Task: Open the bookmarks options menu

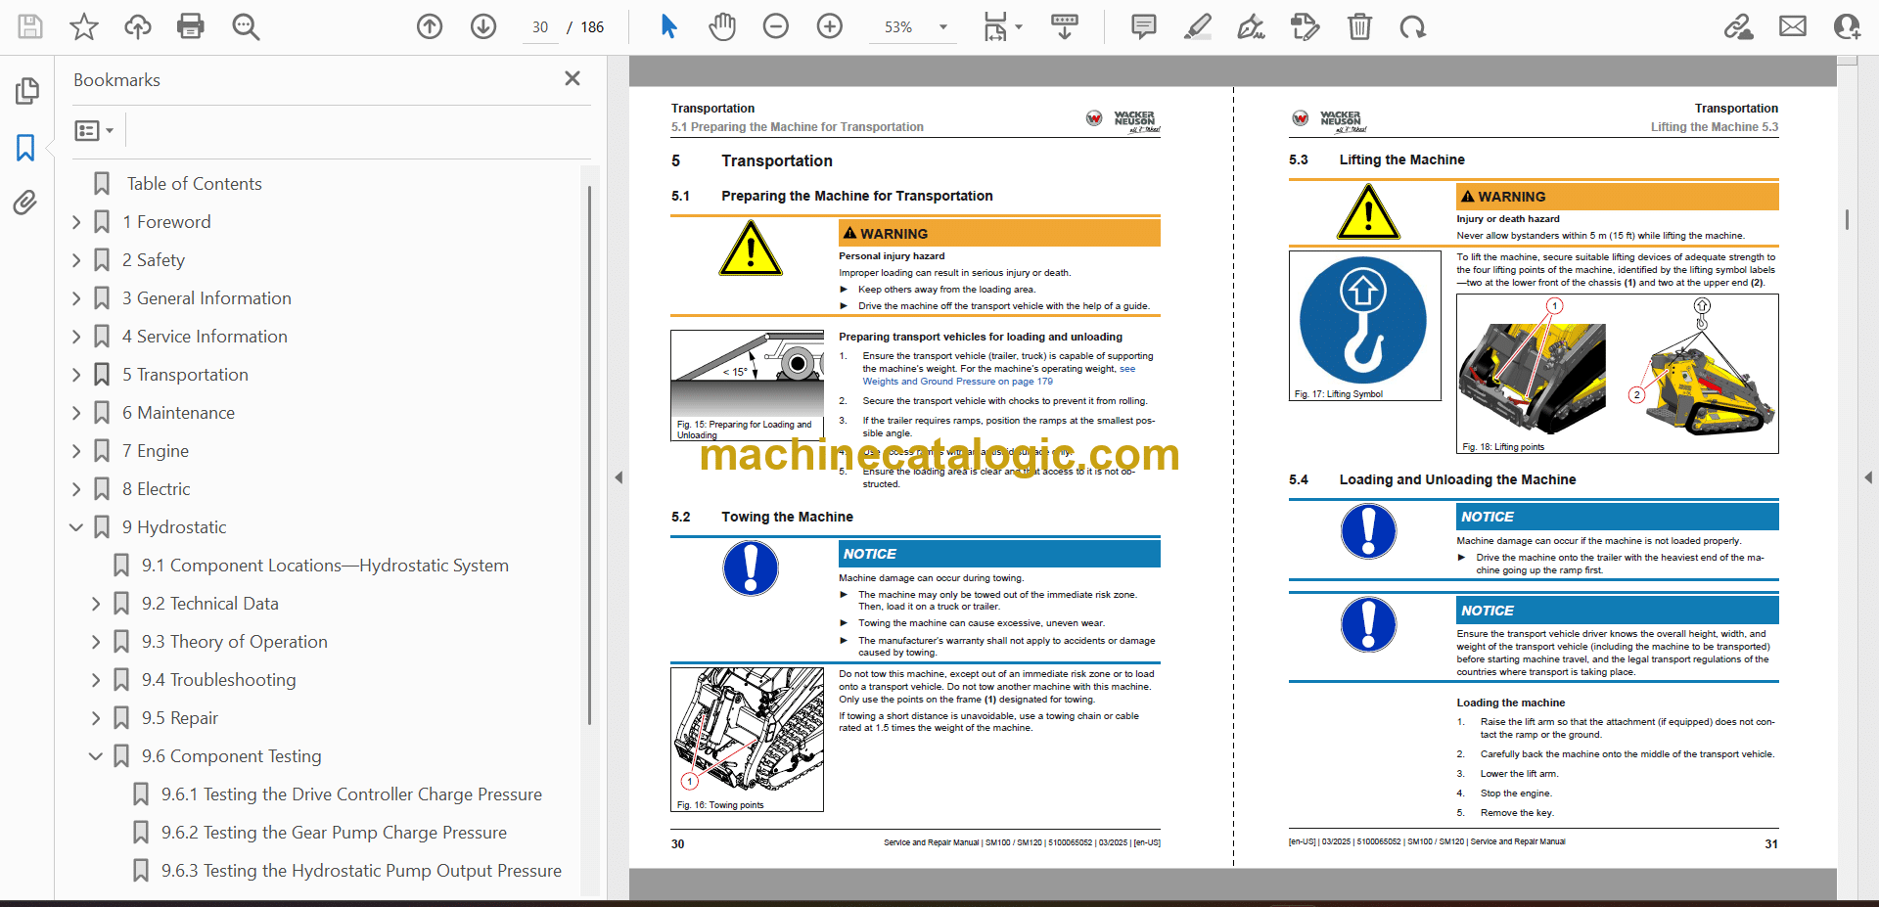Action: point(94,130)
